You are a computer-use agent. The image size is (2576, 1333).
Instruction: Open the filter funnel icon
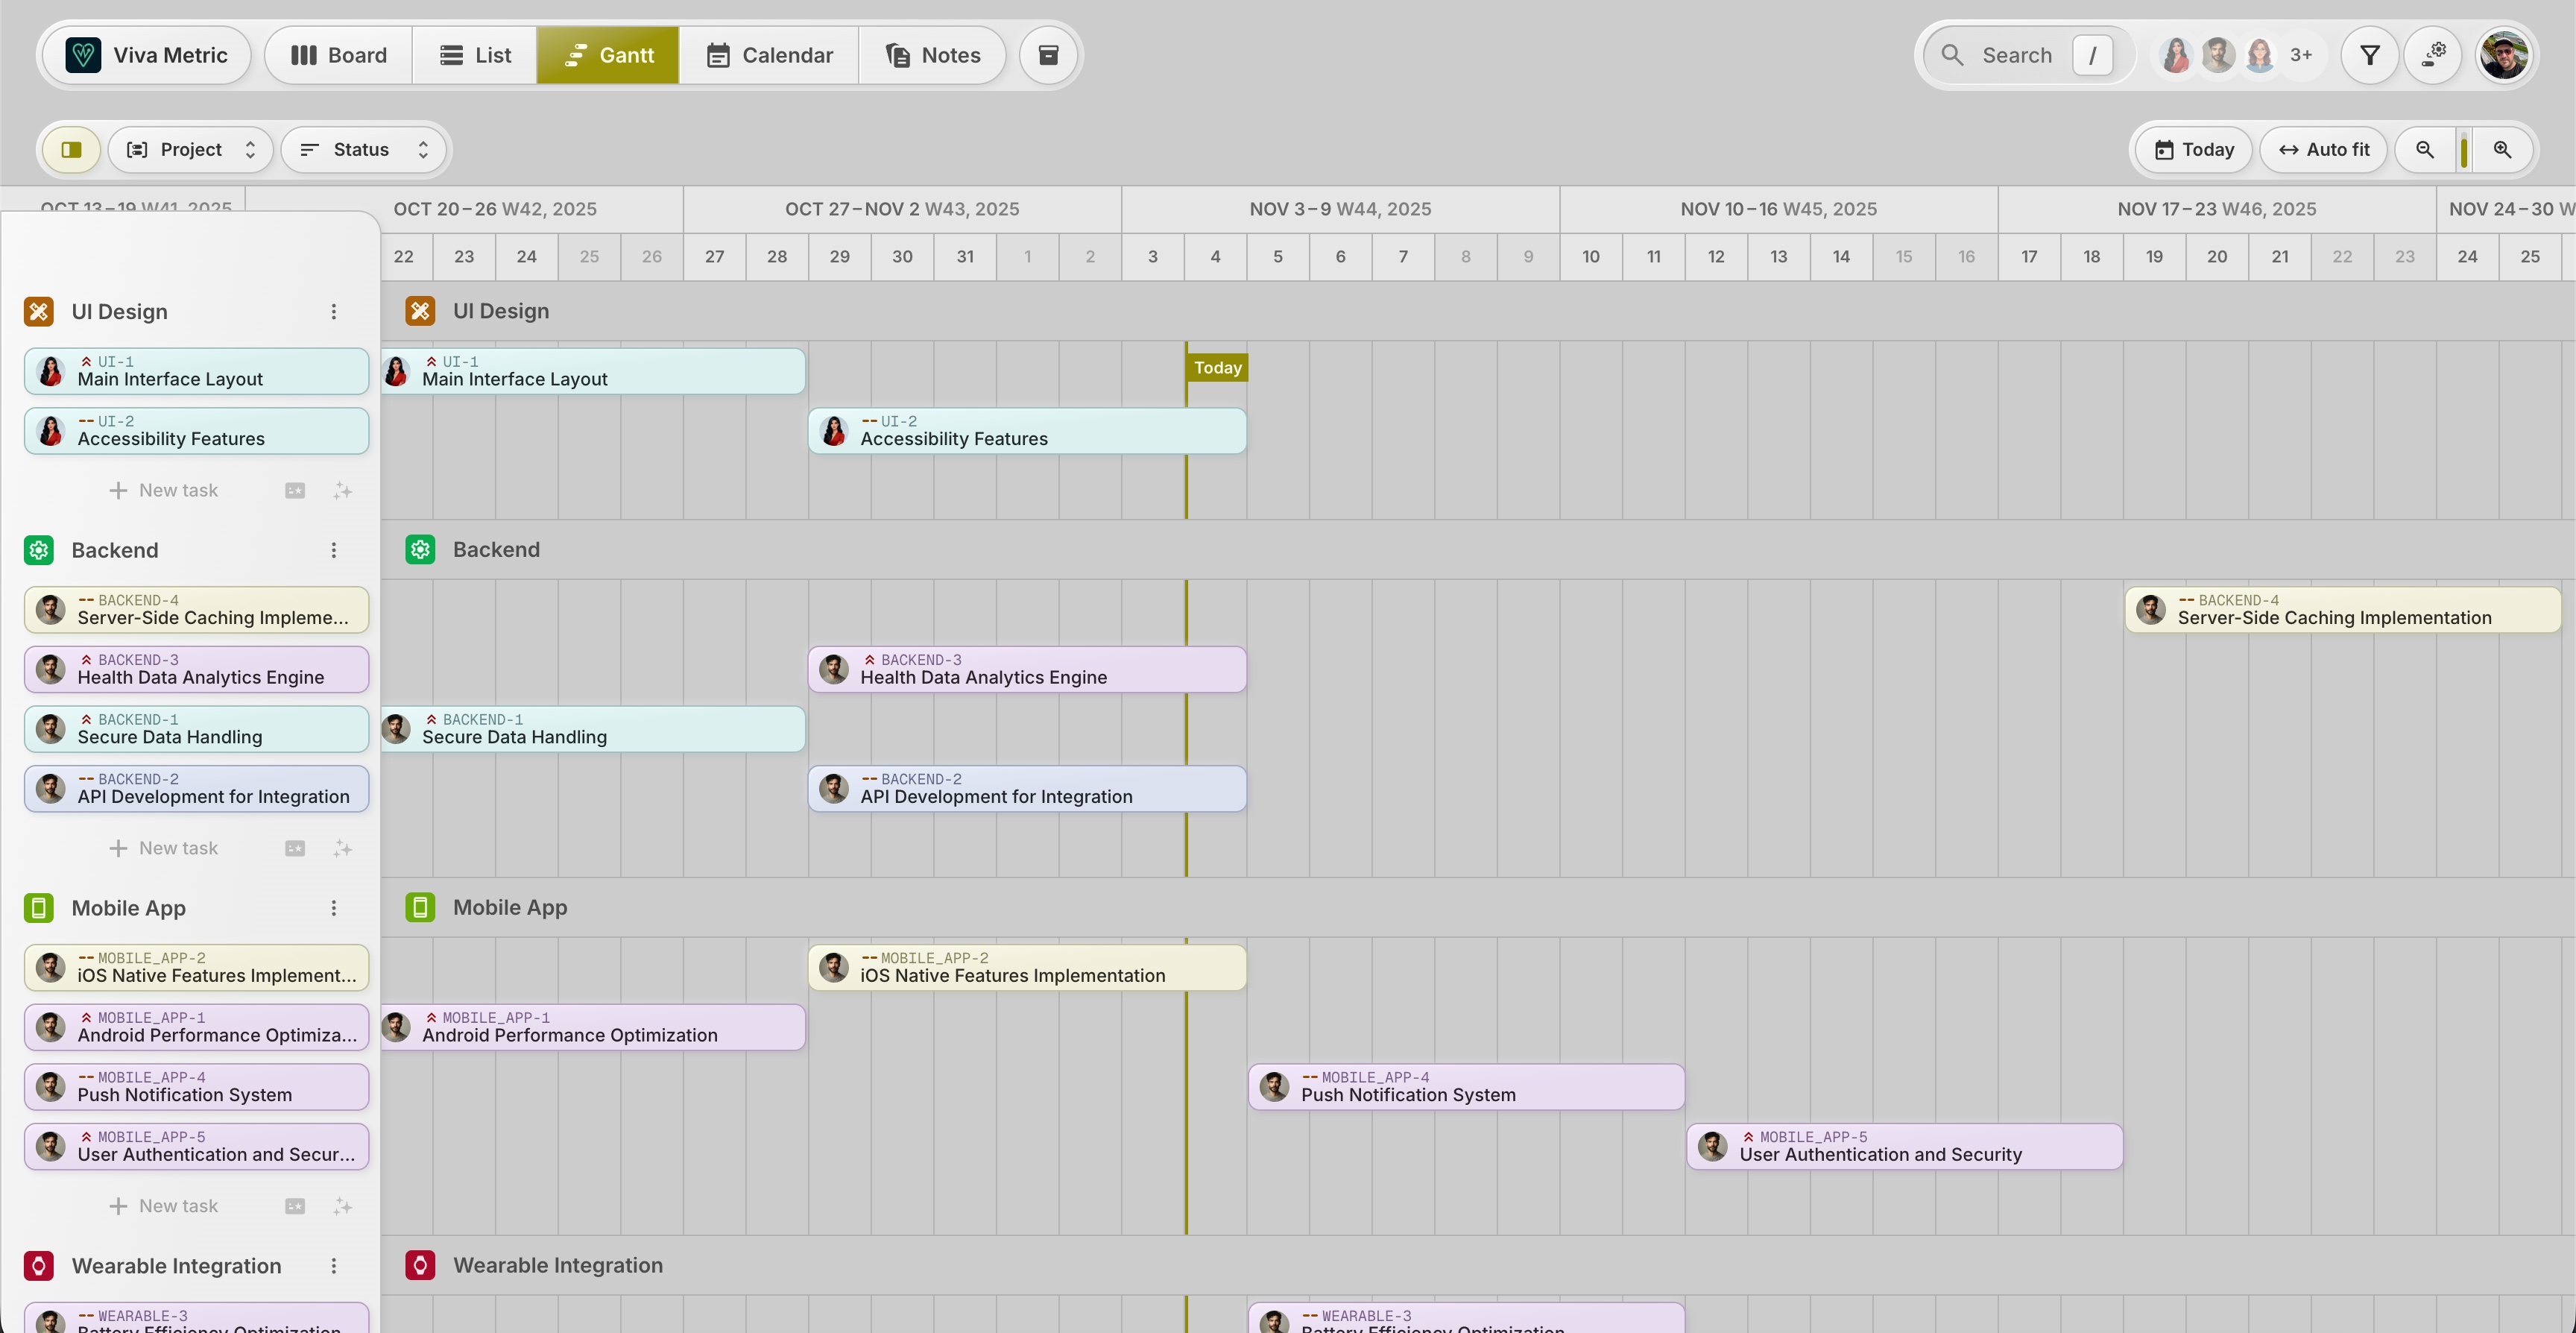tap(2369, 55)
